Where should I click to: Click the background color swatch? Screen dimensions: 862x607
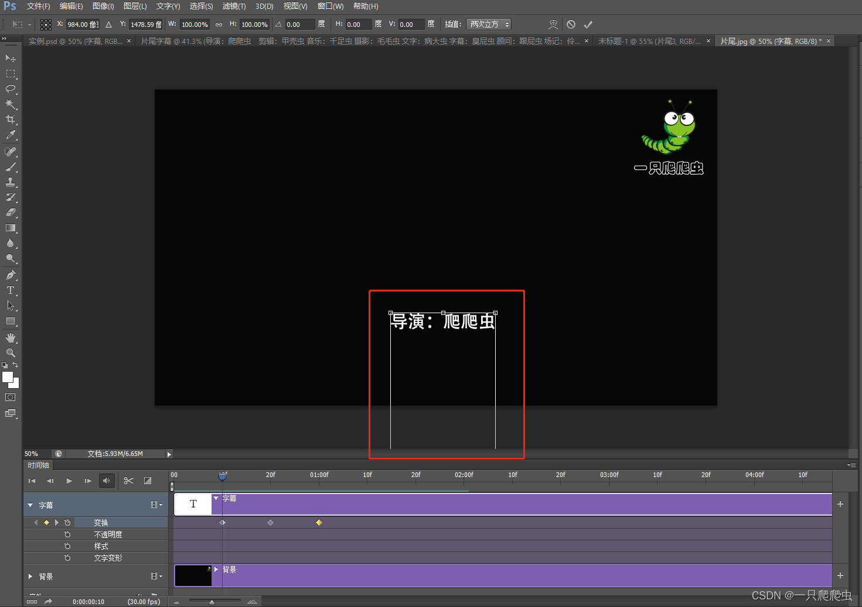pyautogui.click(x=16, y=385)
